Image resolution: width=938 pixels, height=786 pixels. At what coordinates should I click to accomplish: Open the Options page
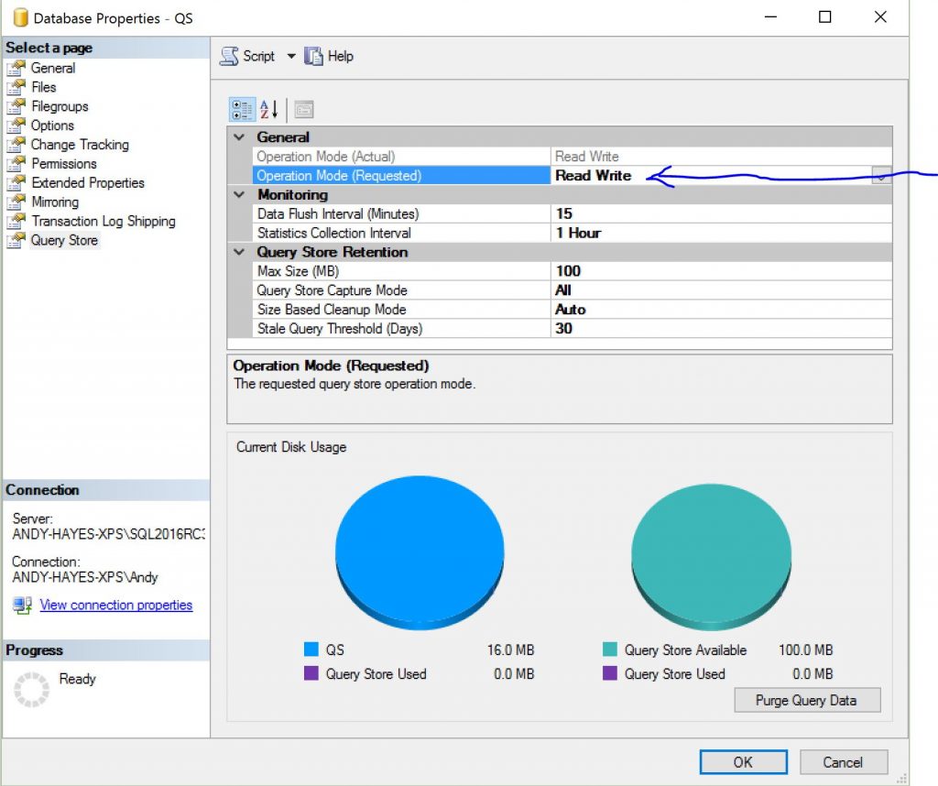tap(52, 126)
